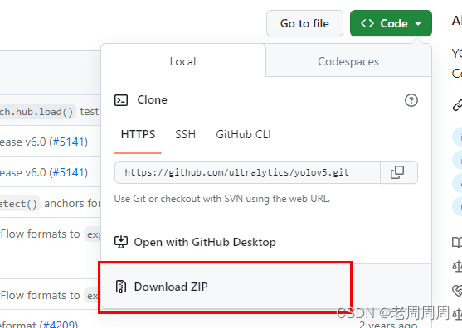The image size is (462, 328).
Task: Open the clone help question-mark icon
Action: click(411, 100)
